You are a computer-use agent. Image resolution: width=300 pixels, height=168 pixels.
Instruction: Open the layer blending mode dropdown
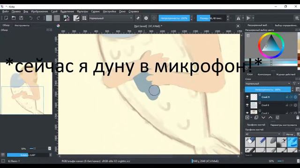tap(268, 84)
